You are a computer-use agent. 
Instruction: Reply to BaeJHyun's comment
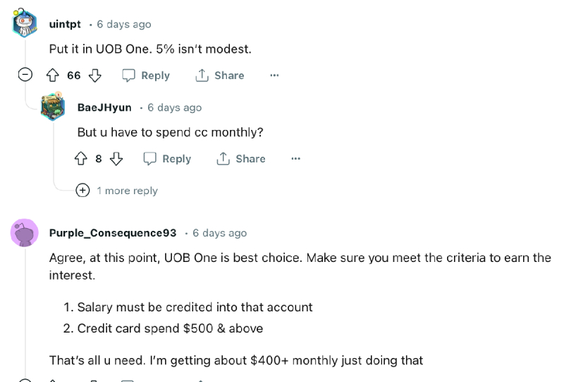pos(167,159)
